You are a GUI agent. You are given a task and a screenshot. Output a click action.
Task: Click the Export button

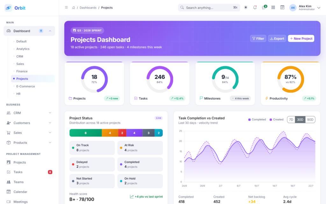point(277,39)
